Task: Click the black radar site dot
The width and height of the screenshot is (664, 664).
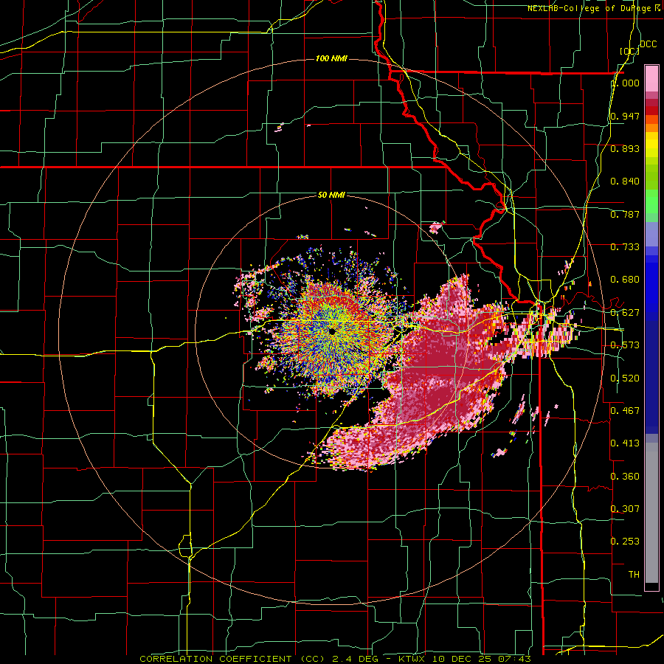Action: click(x=332, y=331)
